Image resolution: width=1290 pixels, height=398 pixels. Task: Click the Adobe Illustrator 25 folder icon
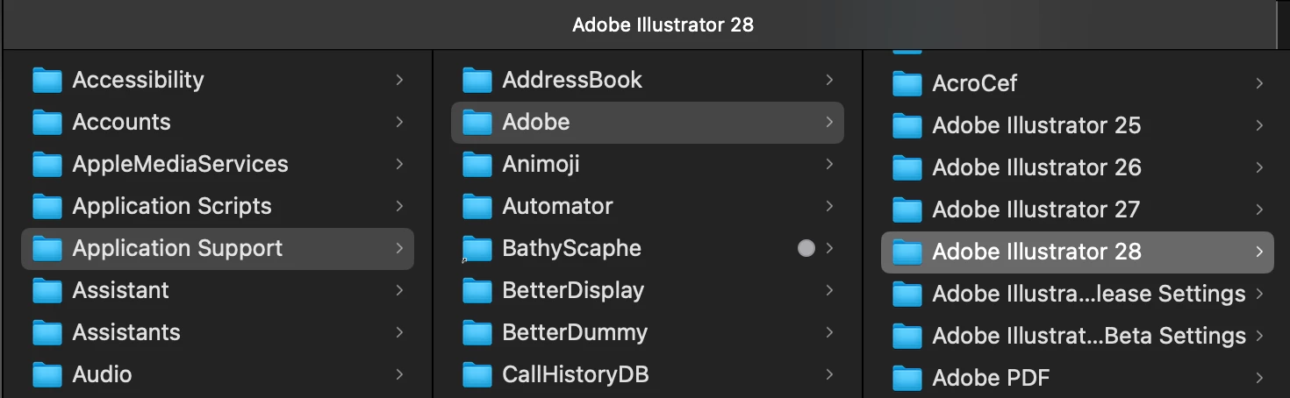[x=907, y=126]
